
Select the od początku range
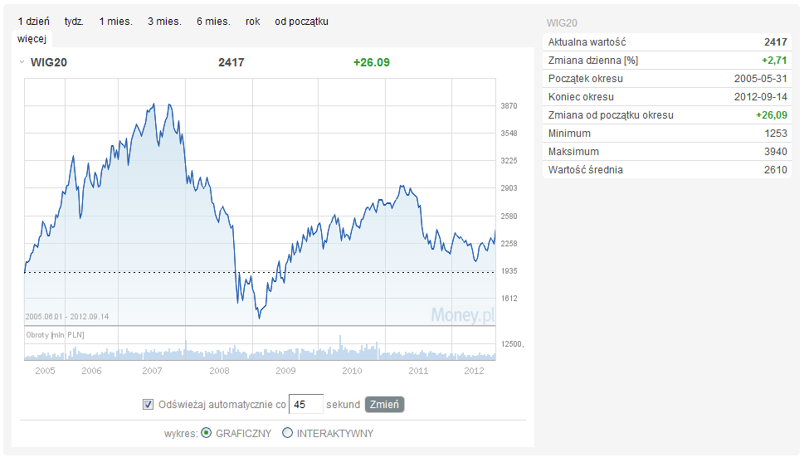click(301, 22)
